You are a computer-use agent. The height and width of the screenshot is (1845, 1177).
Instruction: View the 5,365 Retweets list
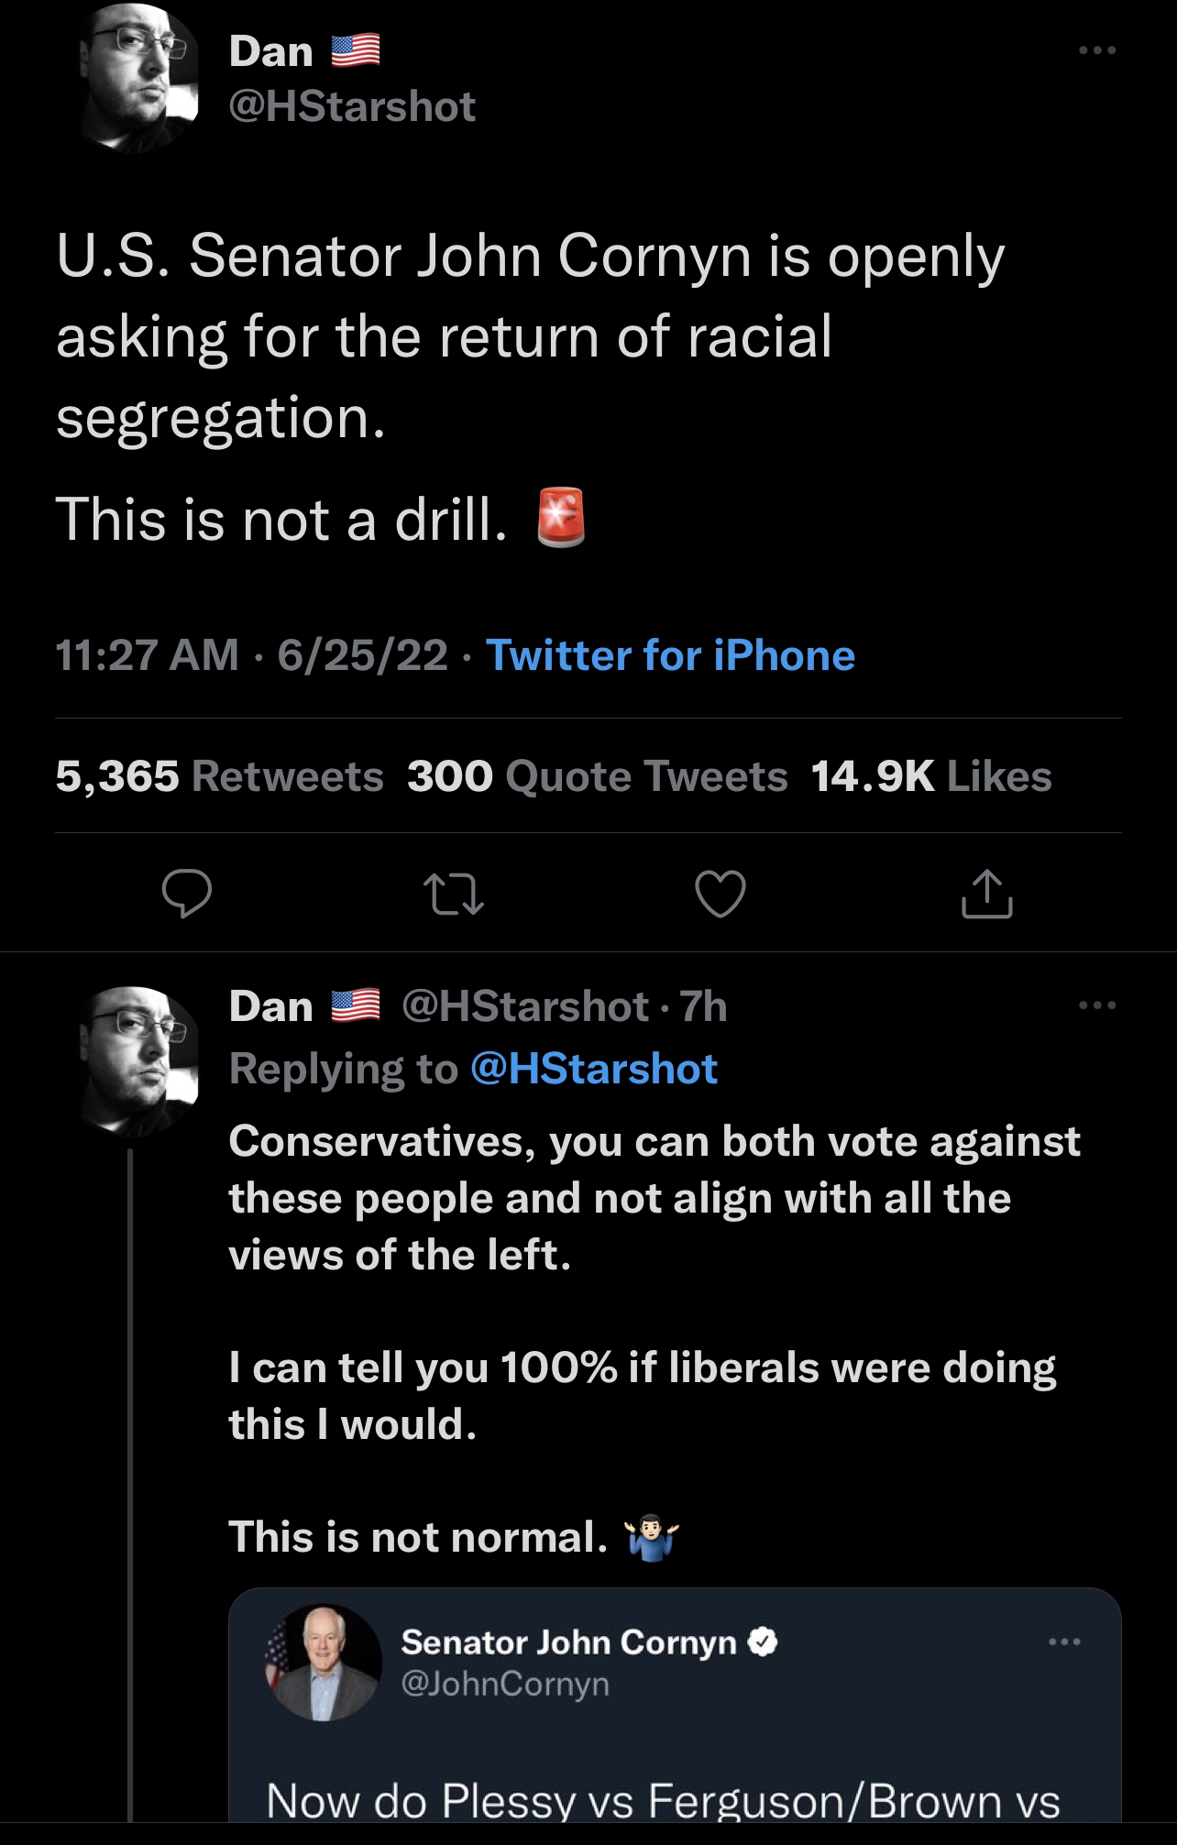(x=219, y=776)
